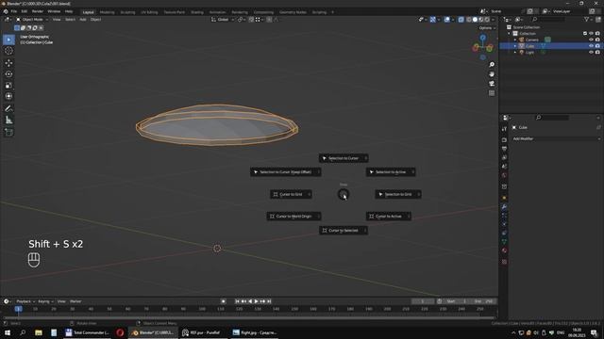The height and width of the screenshot is (339, 604).
Task: Open the Tool properties tab icon
Action: point(504,129)
